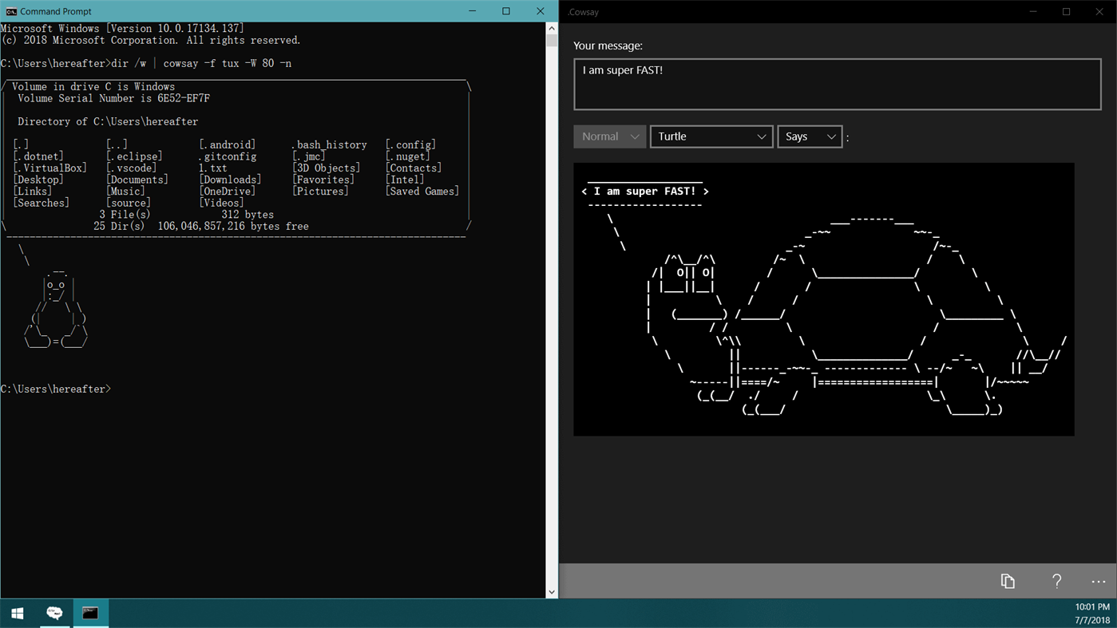This screenshot has width=1117, height=628.
Task: Click the 'Your message:' label
Action: click(608, 45)
